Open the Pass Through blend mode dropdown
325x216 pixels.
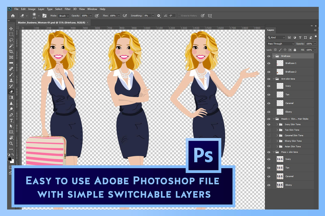click(280, 44)
